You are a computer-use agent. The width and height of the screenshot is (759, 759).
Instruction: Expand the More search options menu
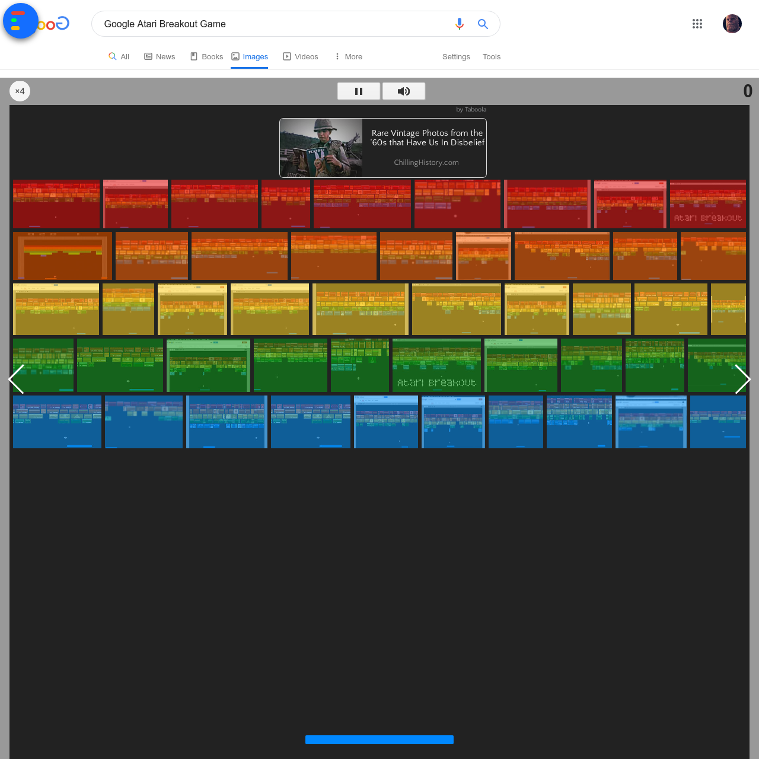(348, 56)
